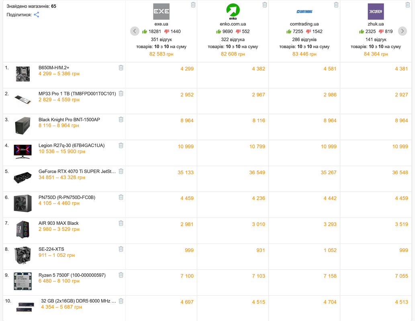Viewport: 415px width, 321px height.
Task: Delete GeForce RTX 4070 Ti SUPER item
Action: [x=121, y=171]
